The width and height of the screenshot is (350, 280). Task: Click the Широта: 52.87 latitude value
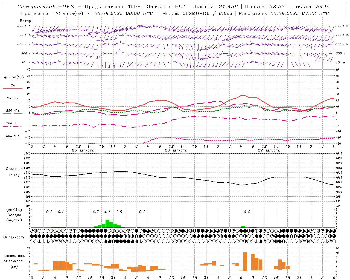[x=265, y=7]
